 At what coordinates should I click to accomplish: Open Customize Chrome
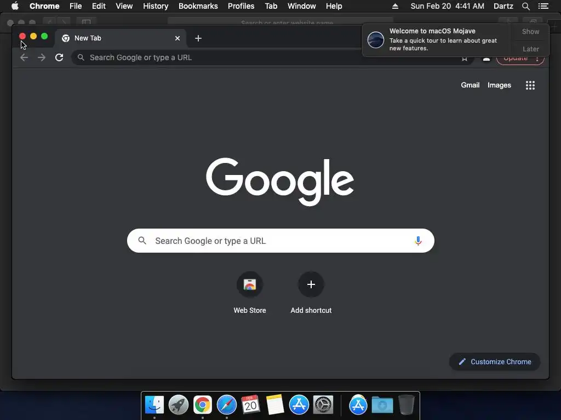[495, 362]
